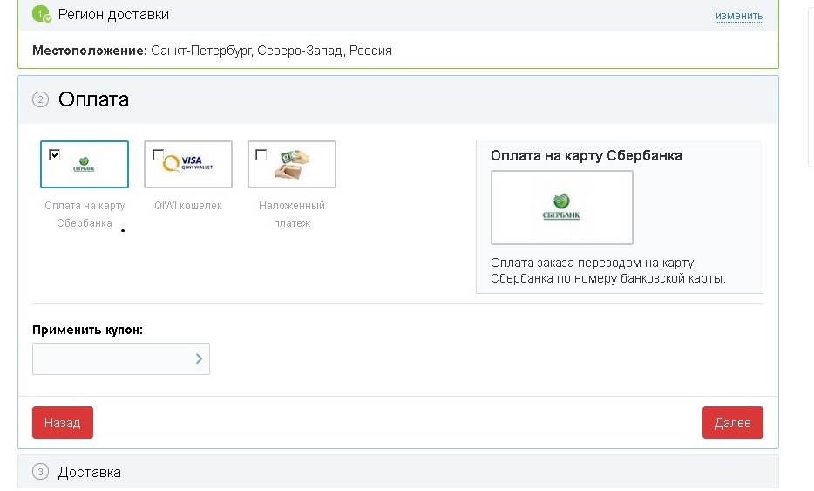Select the 'Оплата на карту Сбербанка' label
The image size is (814, 491).
pyautogui.click(x=85, y=215)
